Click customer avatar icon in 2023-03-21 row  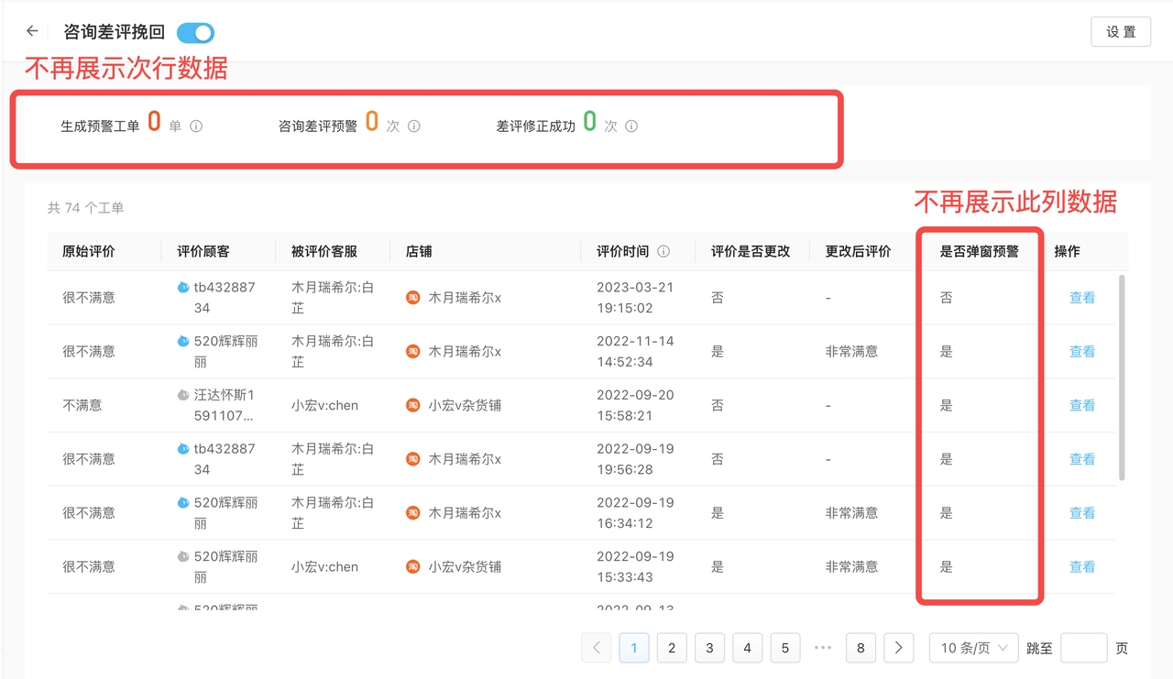(183, 288)
